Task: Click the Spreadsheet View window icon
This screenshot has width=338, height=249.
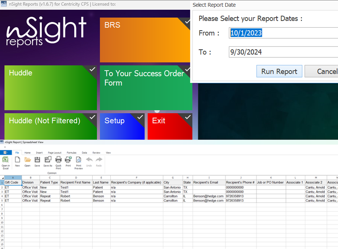Action: [2, 142]
